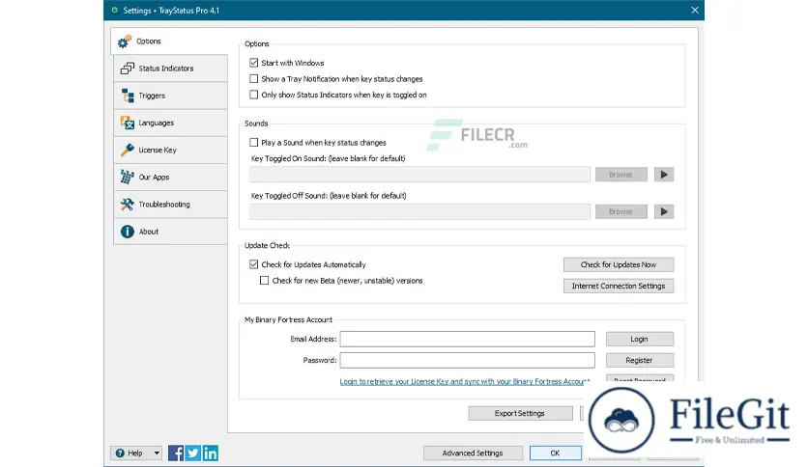Play the Key Toggled Off sound
The height and width of the screenshot is (467, 808).
pyautogui.click(x=664, y=211)
